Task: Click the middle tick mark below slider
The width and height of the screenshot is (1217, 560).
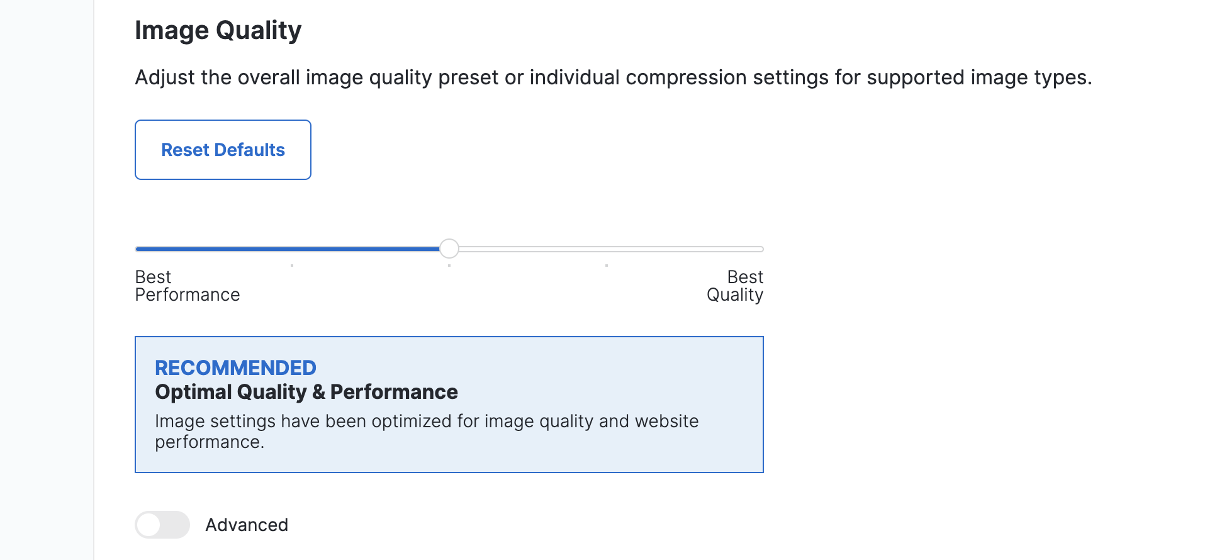Action: pyautogui.click(x=449, y=266)
